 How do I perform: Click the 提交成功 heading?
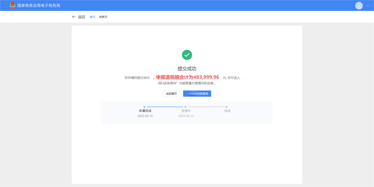[x=187, y=69]
